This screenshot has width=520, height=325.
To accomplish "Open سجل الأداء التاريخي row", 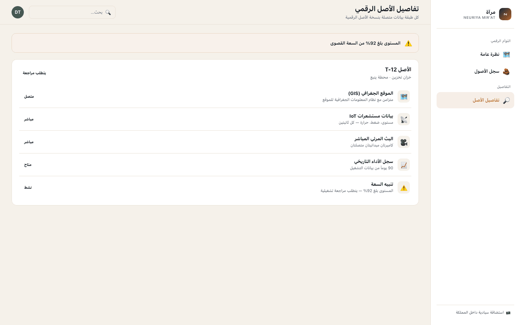I will click(x=215, y=165).
